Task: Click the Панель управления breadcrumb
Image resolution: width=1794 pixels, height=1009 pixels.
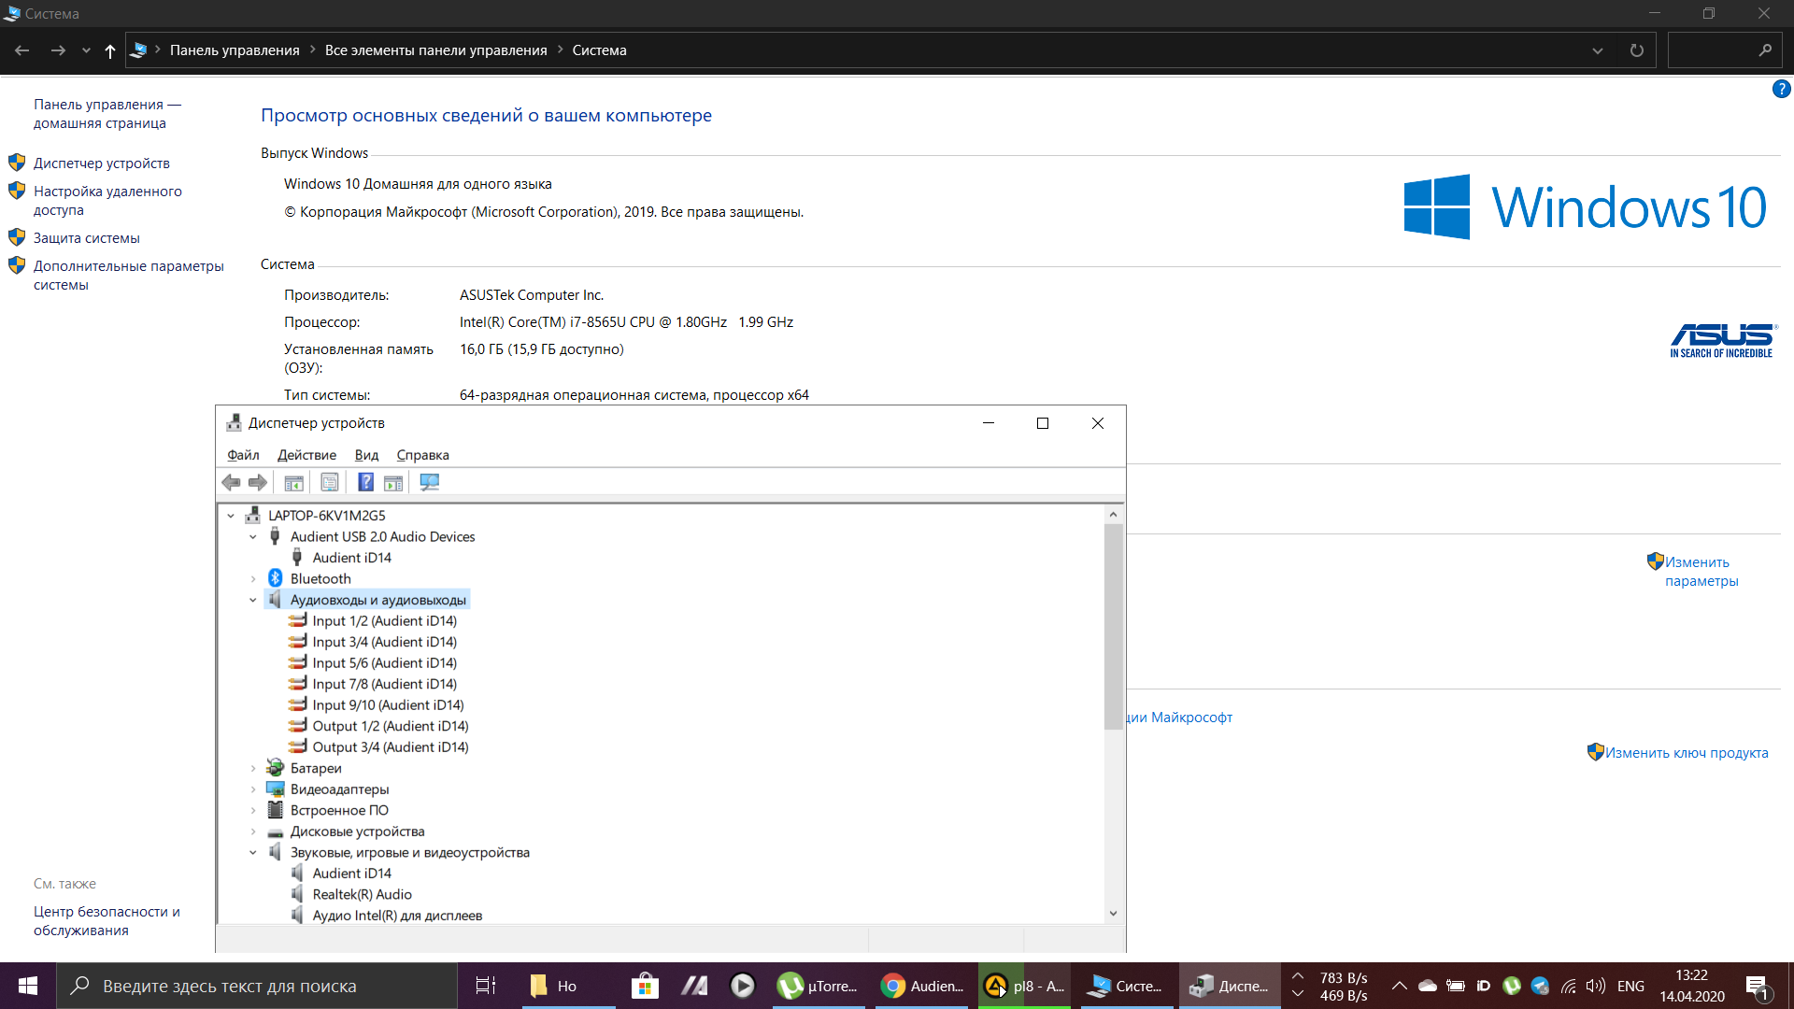Action: (235, 50)
